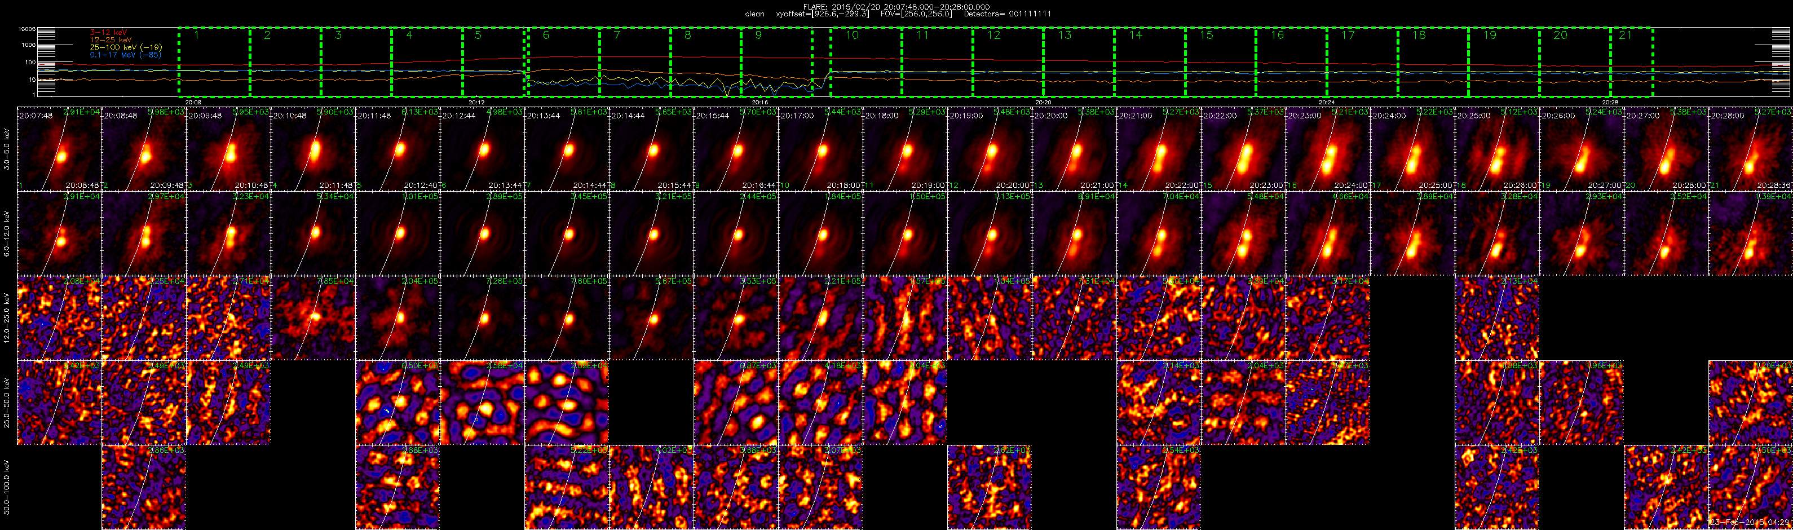Click the 20:12 tick label on the time axis
This screenshot has width=1793, height=530.
pos(476,103)
